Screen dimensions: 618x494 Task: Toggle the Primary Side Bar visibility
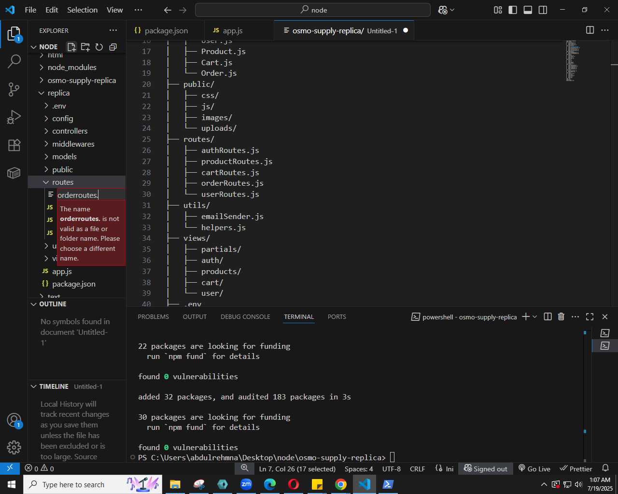[x=513, y=10]
